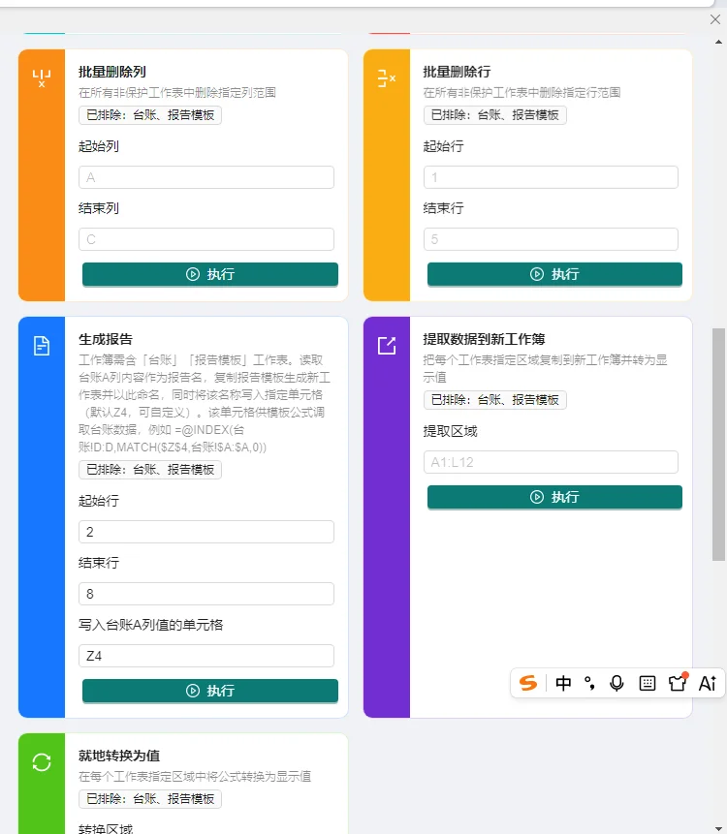Click the 已排除 tag in 提取数据到新工作簿 card
The width and height of the screenshot is (727, 834).
(495, 400)
